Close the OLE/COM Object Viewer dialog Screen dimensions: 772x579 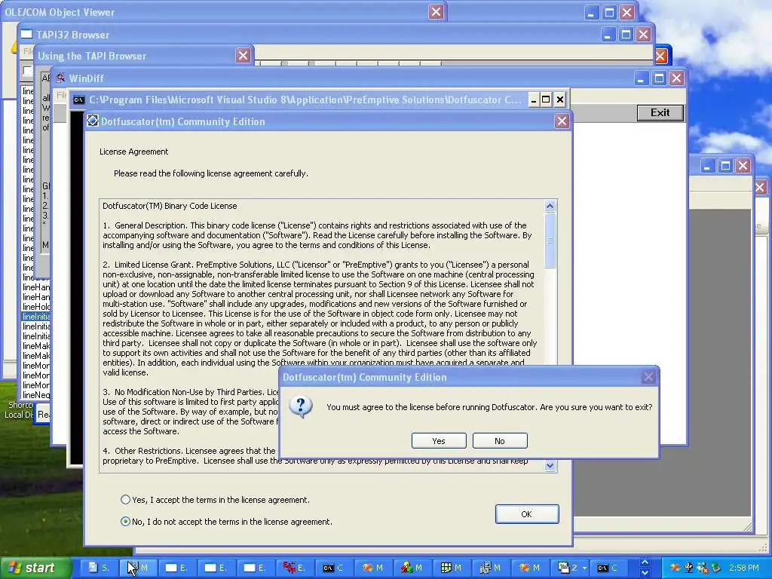pos(437,12)
